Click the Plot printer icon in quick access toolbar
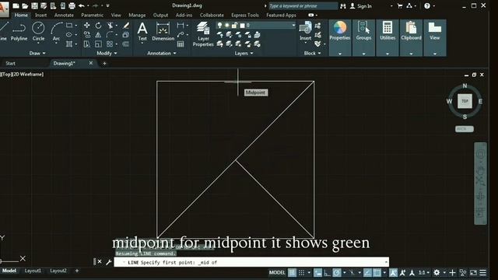This screenshot has width=498, height=280. pos(72,5)
